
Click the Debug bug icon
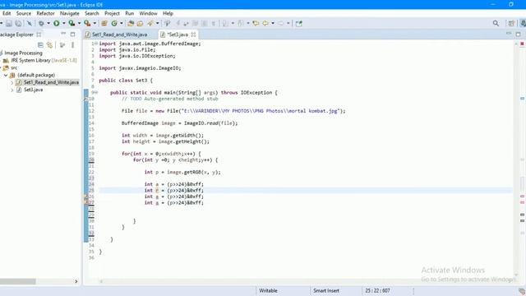click(x=41, y=23)
